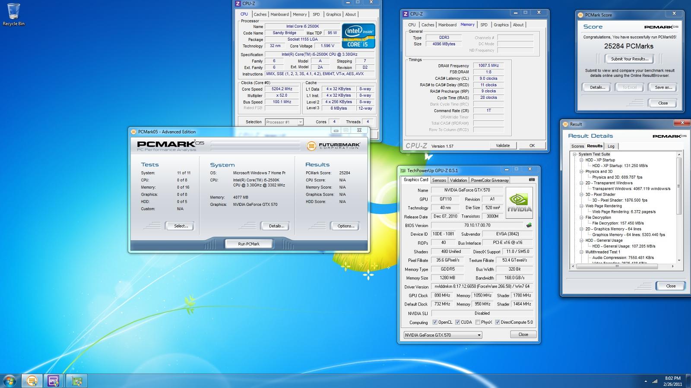Click Submit Your Results... button
Image resolution: width=691 pixels, height=388 pixels.
630,59
